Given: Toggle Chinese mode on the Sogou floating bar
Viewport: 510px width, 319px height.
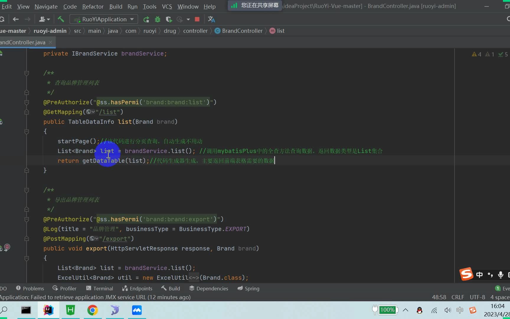Looking at the screenshot, I should pyautogui.click(x=479, y=275).
